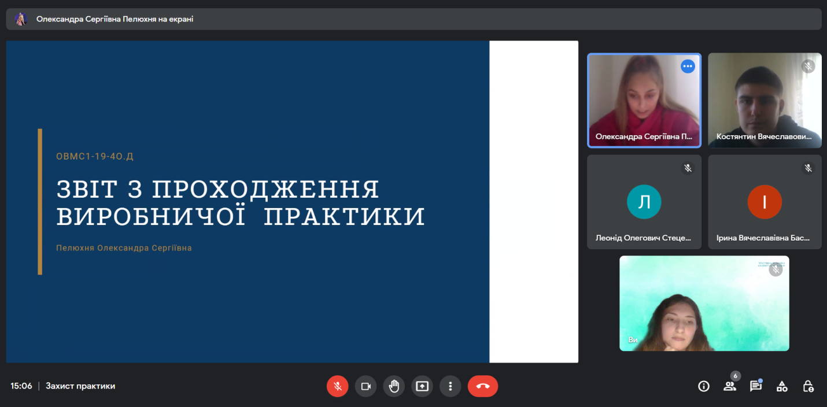Open the three-dot more options menu
The height and width of the screenshot is (407, 827).
coord(450,386)
